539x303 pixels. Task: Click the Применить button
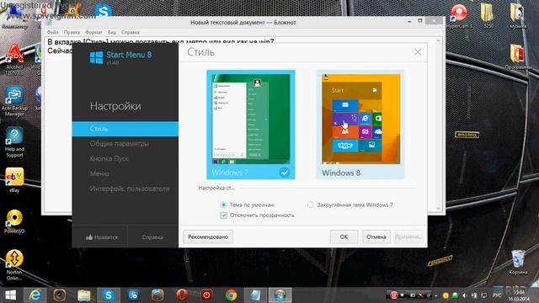(408, 237)
